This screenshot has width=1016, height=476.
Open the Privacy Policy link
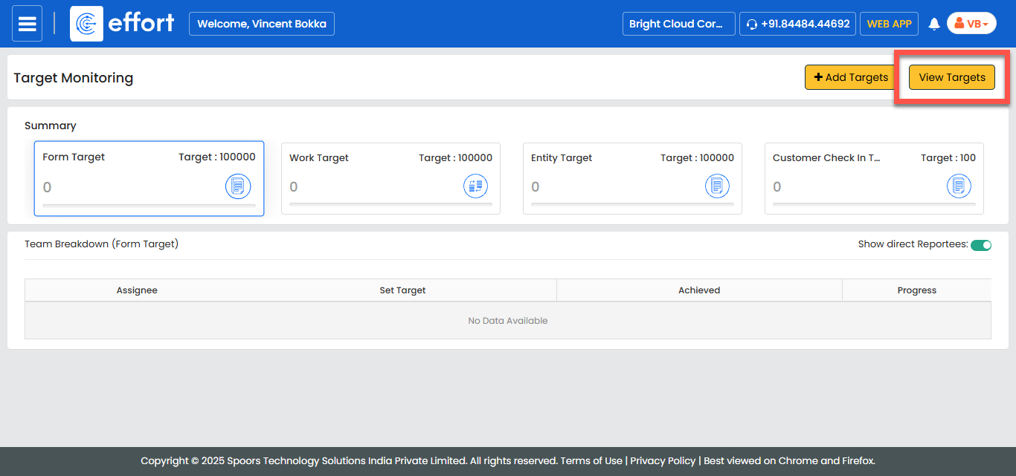(663, 460)
